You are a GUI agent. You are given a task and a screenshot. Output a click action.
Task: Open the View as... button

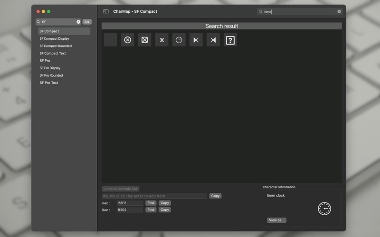(x=276, y=220)
